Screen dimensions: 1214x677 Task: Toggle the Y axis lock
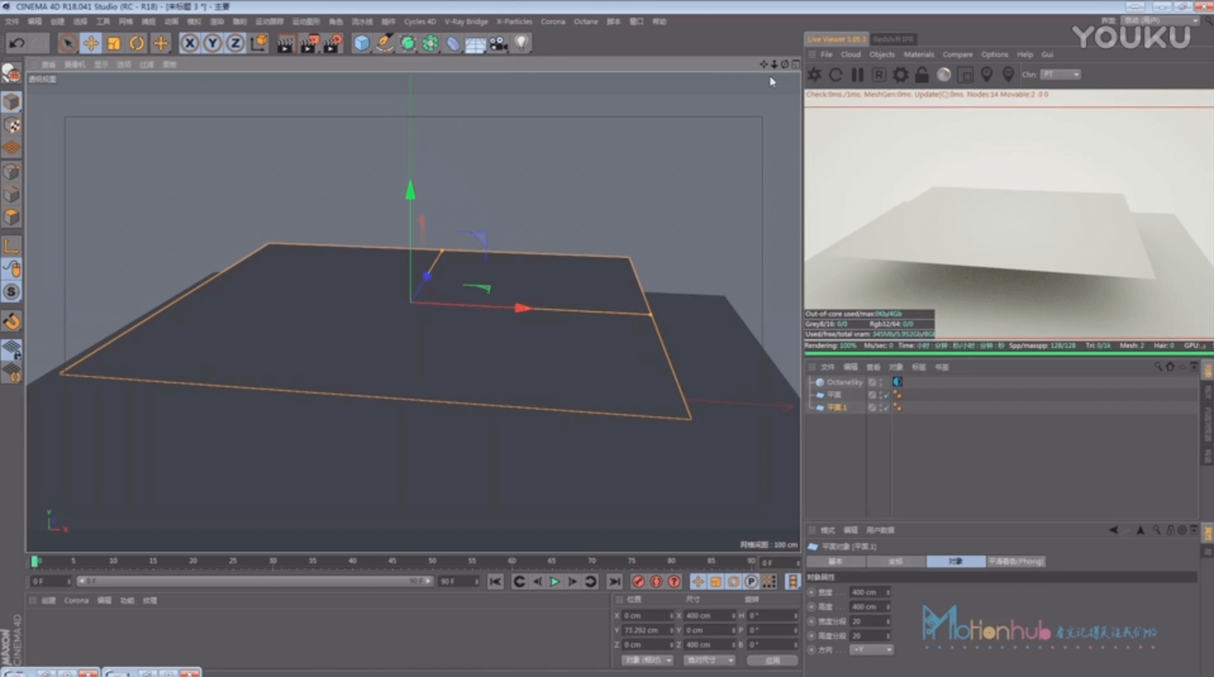[213, 43]
